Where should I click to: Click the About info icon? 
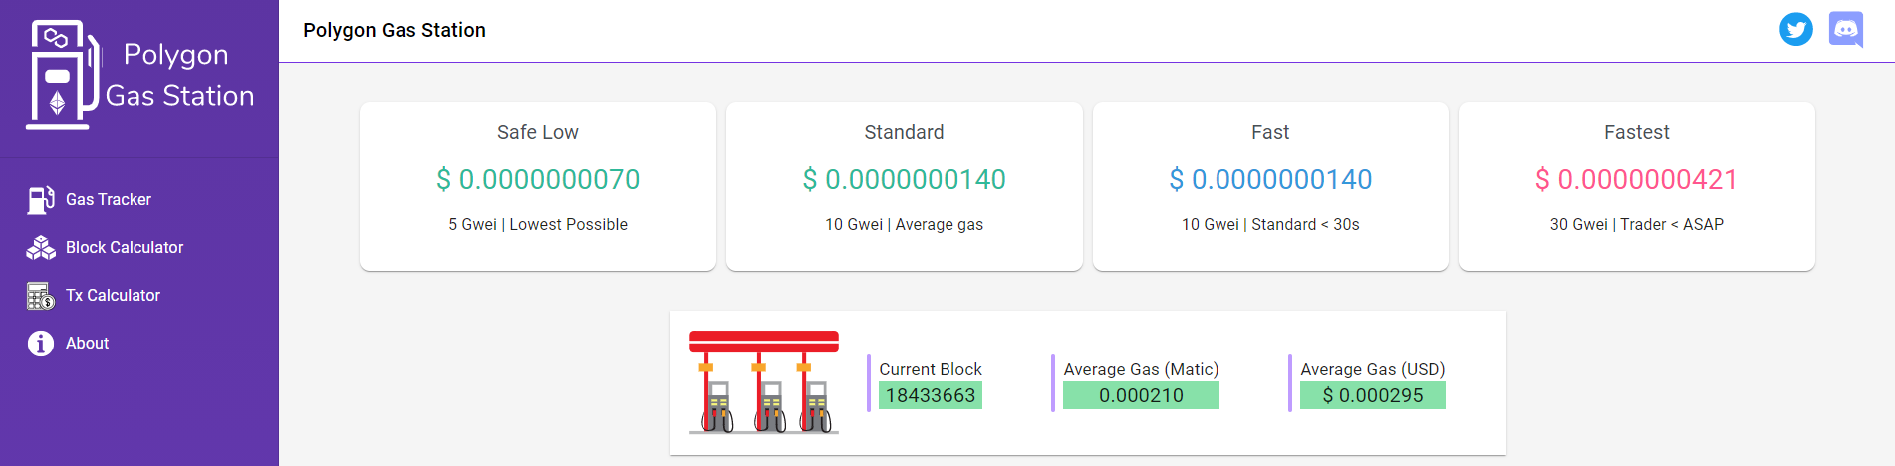pyautogui.click(x=41, y=344)
